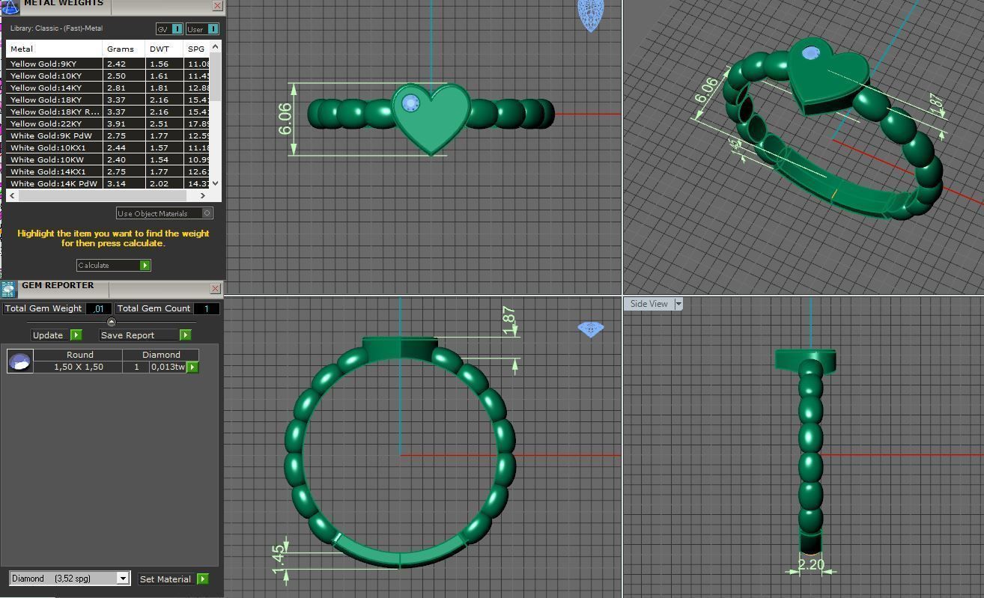Click the Diamond gem type cell
984x598 pixels.
161,355
